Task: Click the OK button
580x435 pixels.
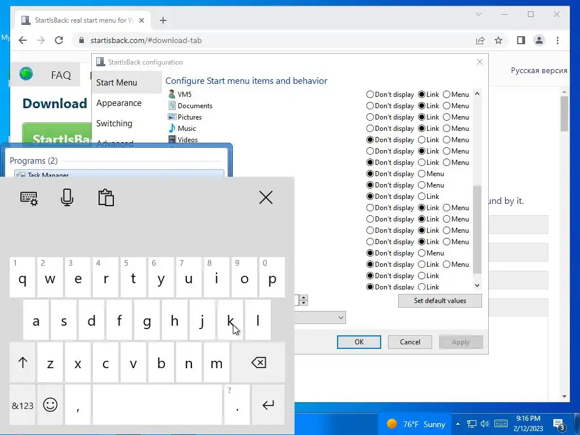Action: 359,342
